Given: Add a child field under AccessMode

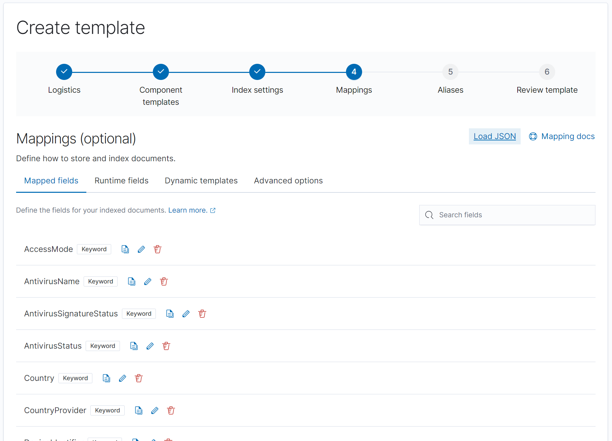Looking at the screenshot, I should click(125, 249).
